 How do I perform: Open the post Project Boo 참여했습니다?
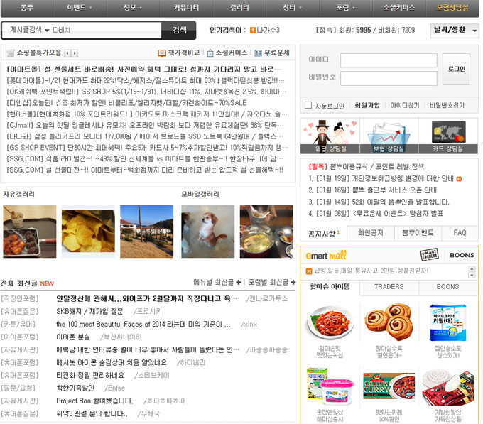point(94,401)
